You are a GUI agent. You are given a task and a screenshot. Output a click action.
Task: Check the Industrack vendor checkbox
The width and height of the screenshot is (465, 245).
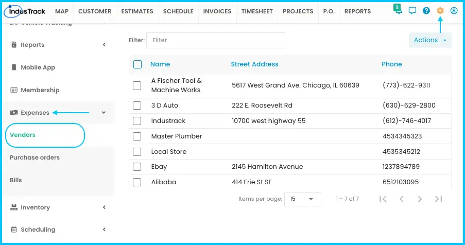click(137, 121)
